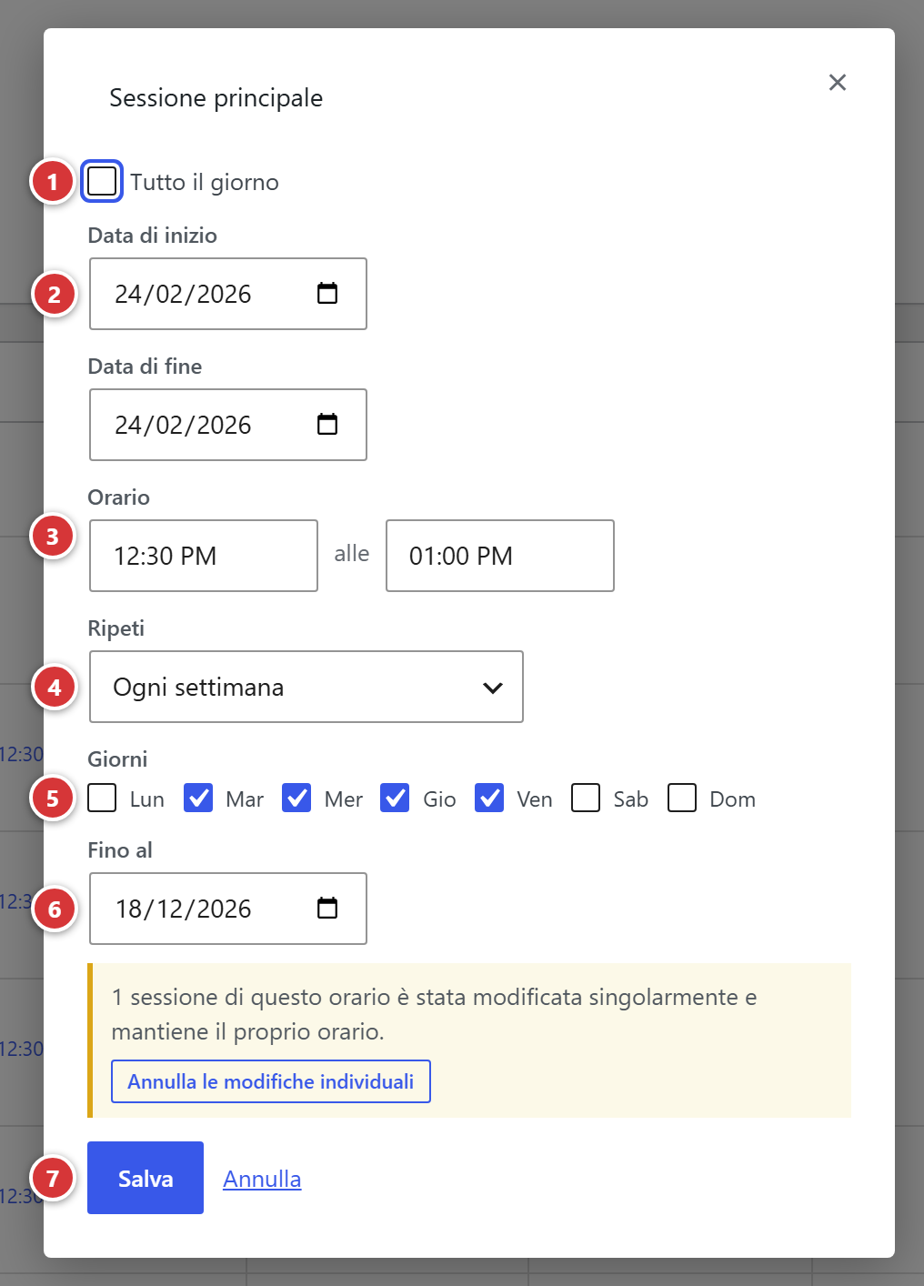Open calendar picker for Data di inizio
The width and height of the screenshot is (924, 1286).
[327, 293]
